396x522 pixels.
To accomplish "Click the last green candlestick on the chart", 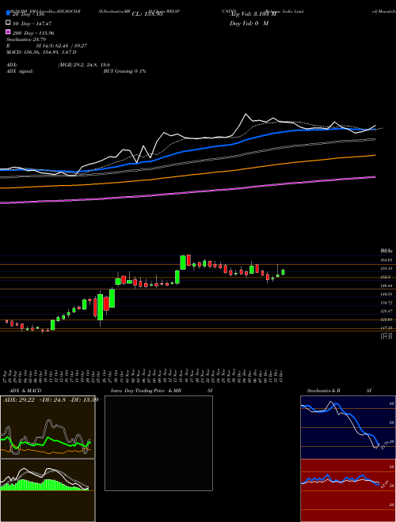I will tap(283, 272).
